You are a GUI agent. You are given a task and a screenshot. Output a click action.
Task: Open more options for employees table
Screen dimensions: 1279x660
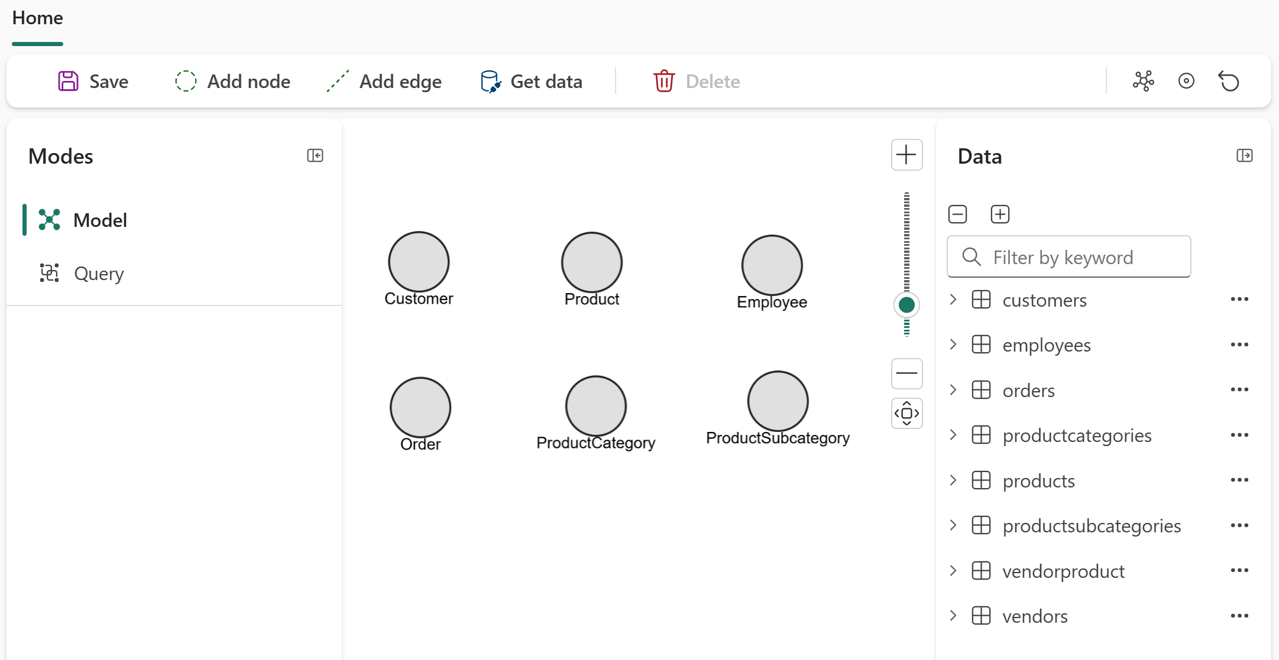1239,344
